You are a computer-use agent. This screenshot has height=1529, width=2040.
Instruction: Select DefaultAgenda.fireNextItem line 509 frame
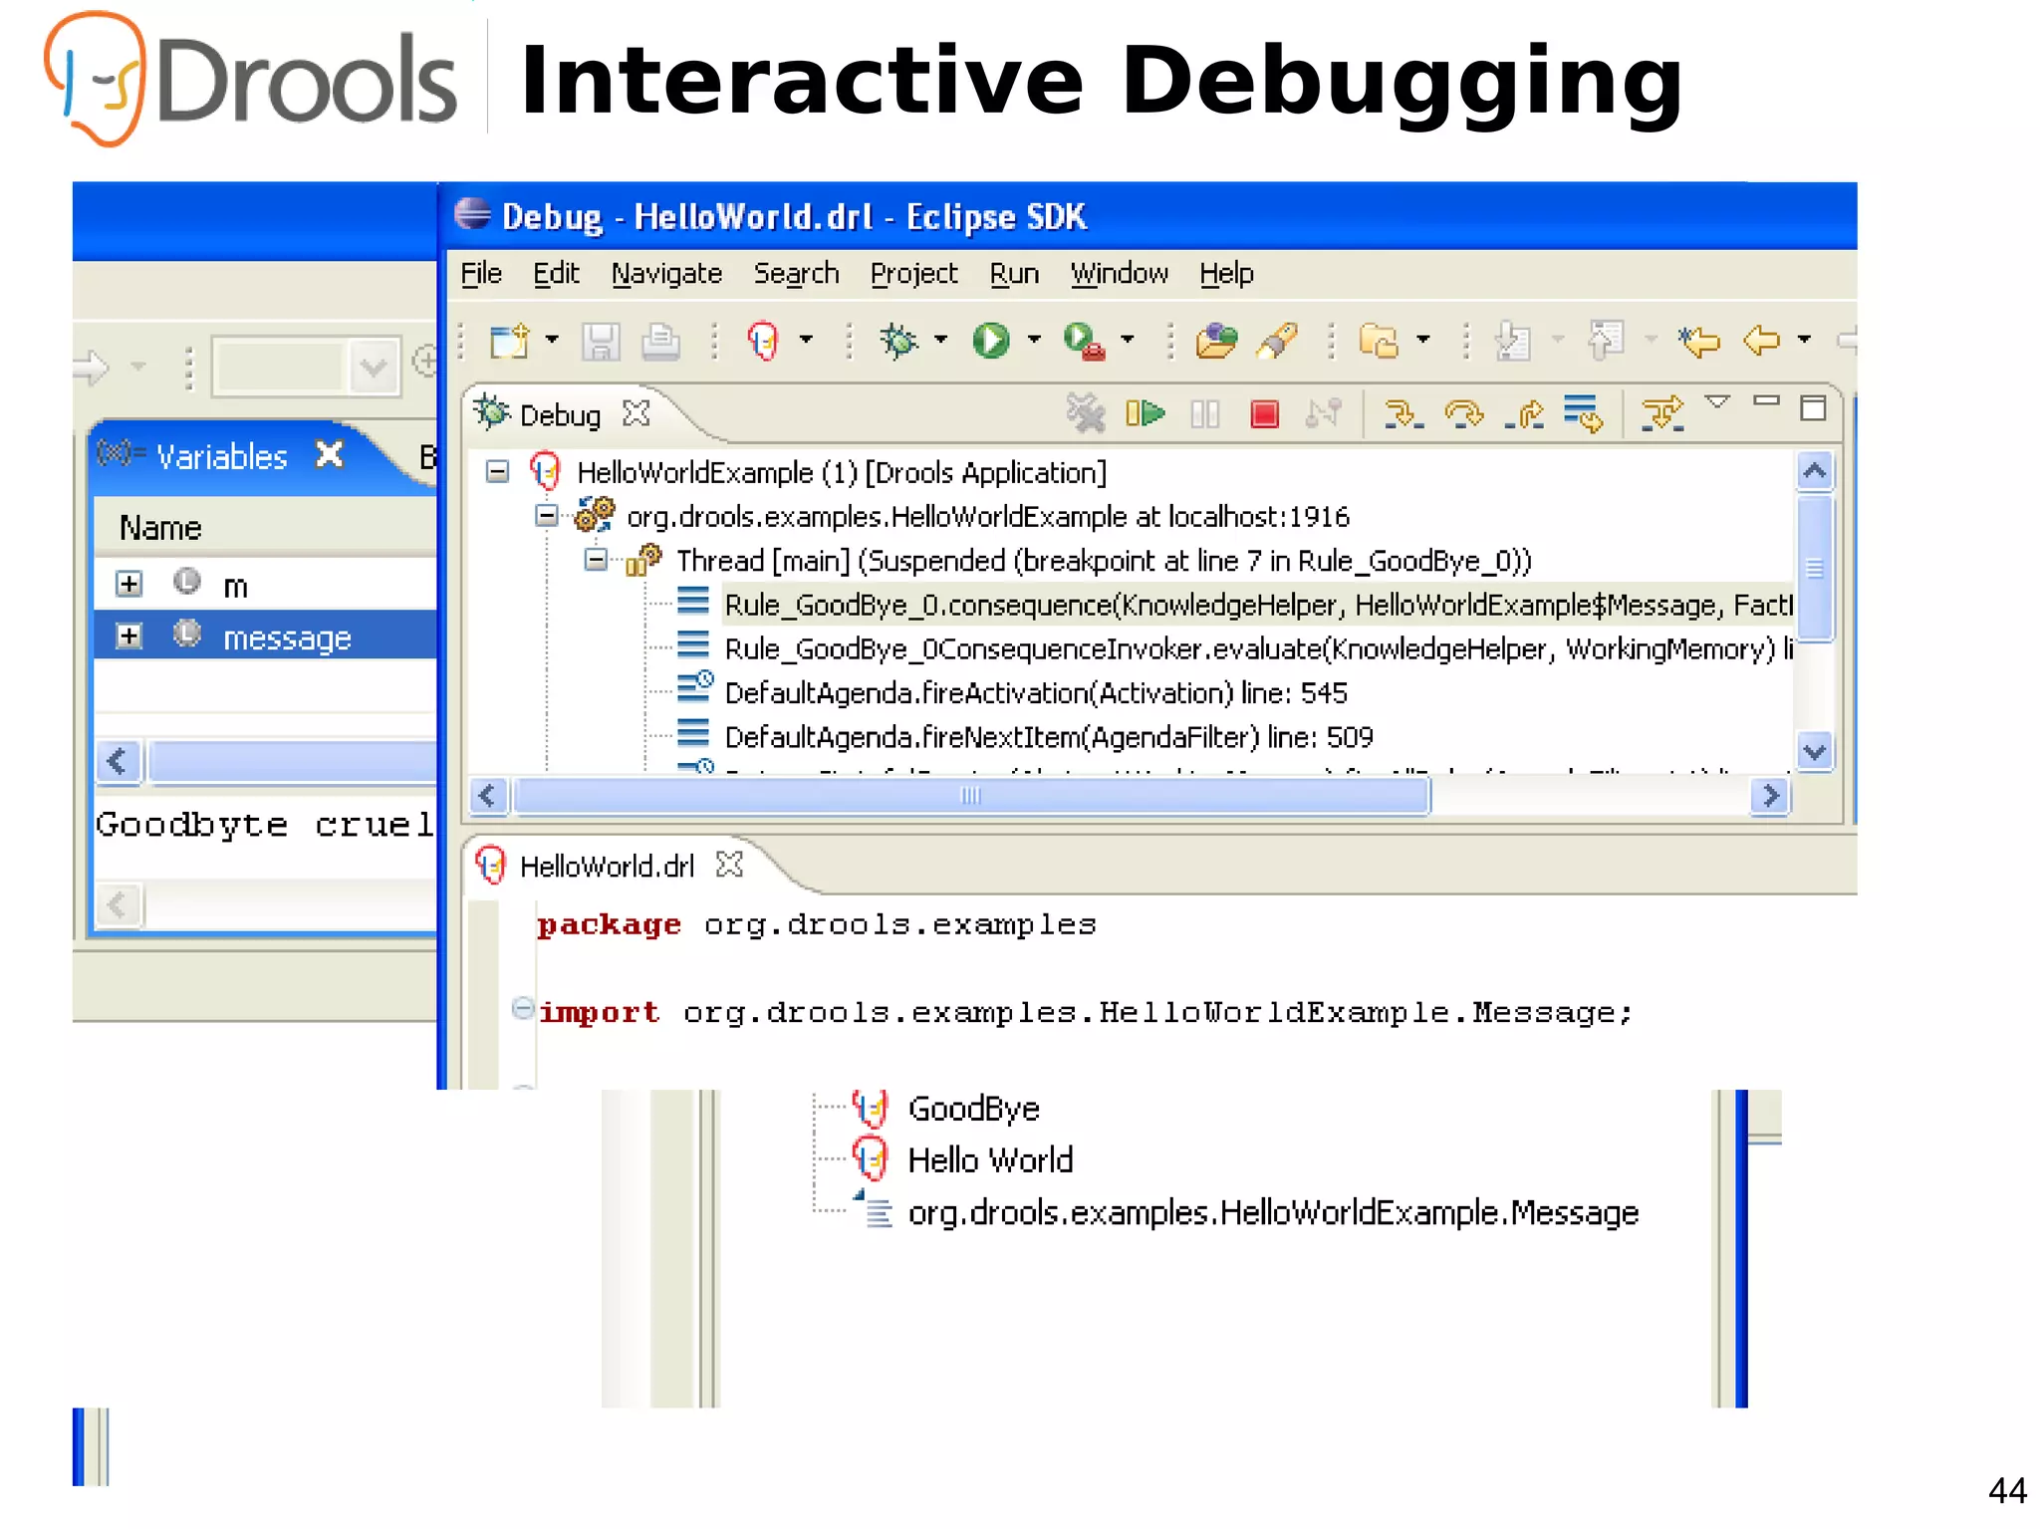1024,736
